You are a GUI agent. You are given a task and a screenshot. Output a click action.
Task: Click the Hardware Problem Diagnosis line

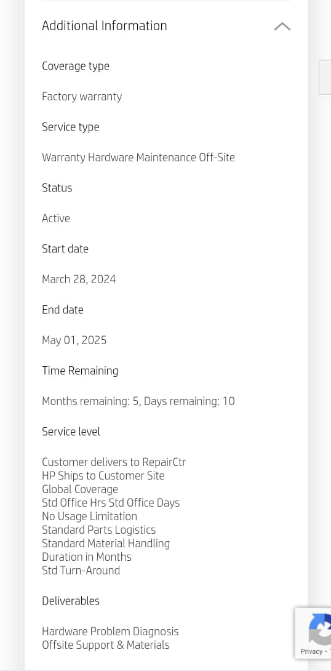[x=110, y=632]
